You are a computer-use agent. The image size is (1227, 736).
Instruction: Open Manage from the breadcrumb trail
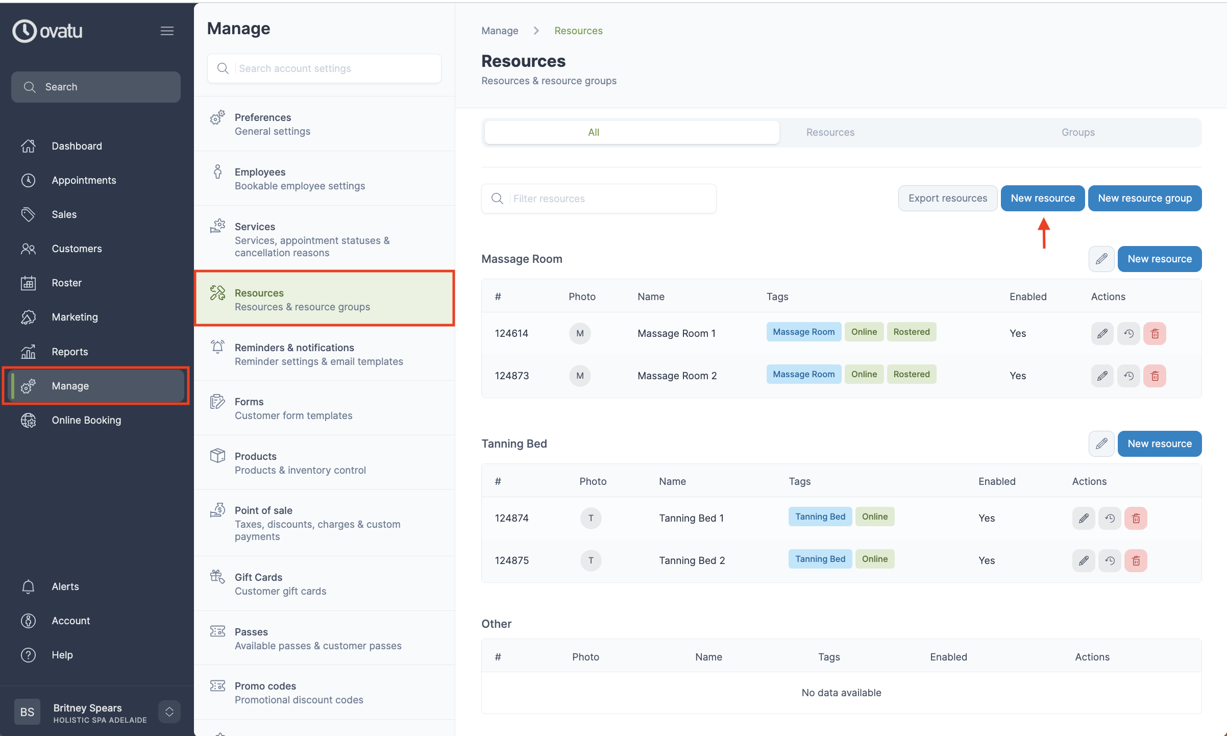coord(499,31)
